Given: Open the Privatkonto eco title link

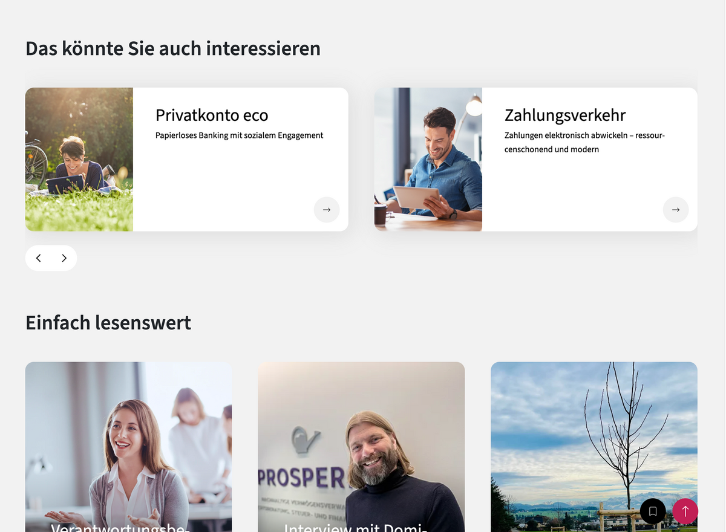Looking at the screenshot, I should (212, 115).
